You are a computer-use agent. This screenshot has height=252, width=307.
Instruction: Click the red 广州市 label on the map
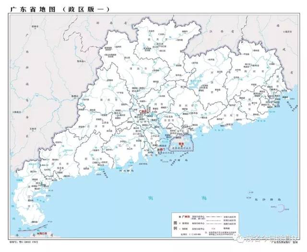point(142,111)
